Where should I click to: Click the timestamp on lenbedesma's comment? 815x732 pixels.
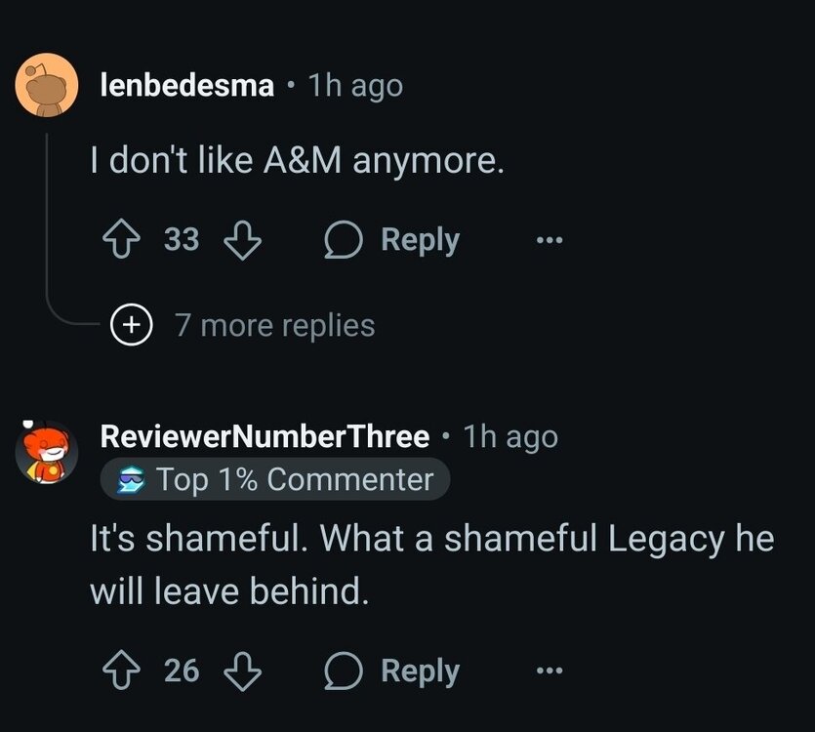point(355,86)
